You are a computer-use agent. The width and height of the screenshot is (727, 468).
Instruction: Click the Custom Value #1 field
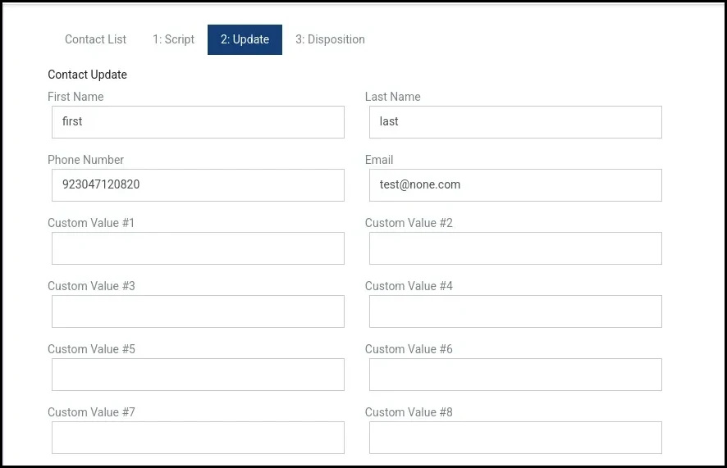[x=198, y=248]
